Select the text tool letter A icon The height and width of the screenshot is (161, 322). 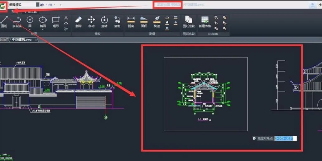(66, 18)
